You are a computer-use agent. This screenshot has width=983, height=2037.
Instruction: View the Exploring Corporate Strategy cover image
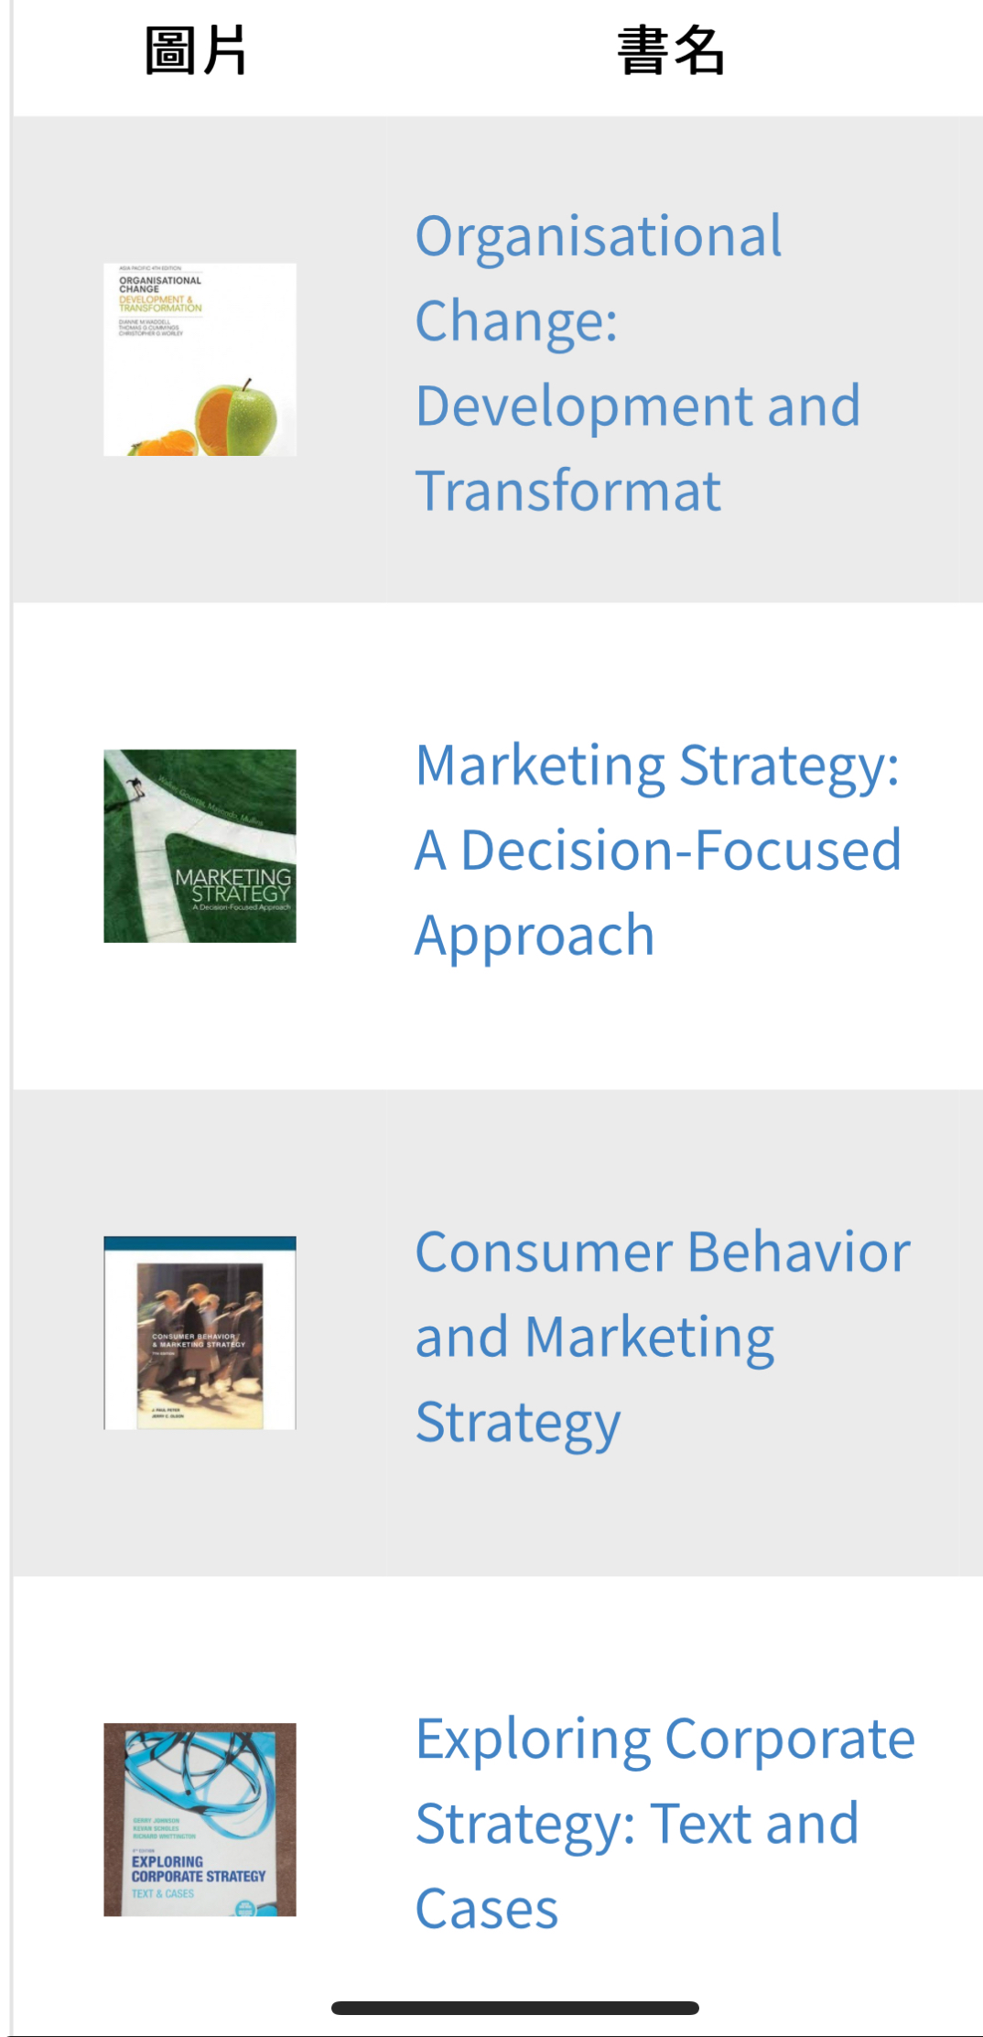200,1820
